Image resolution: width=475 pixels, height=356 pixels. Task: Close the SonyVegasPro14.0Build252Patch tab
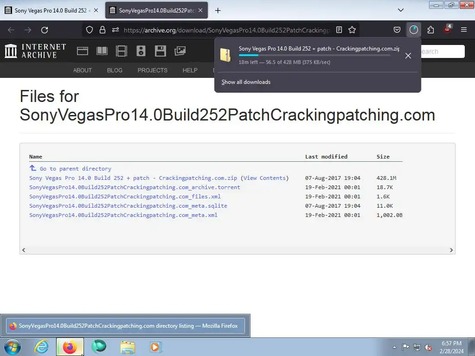click(x=200, y=10)
